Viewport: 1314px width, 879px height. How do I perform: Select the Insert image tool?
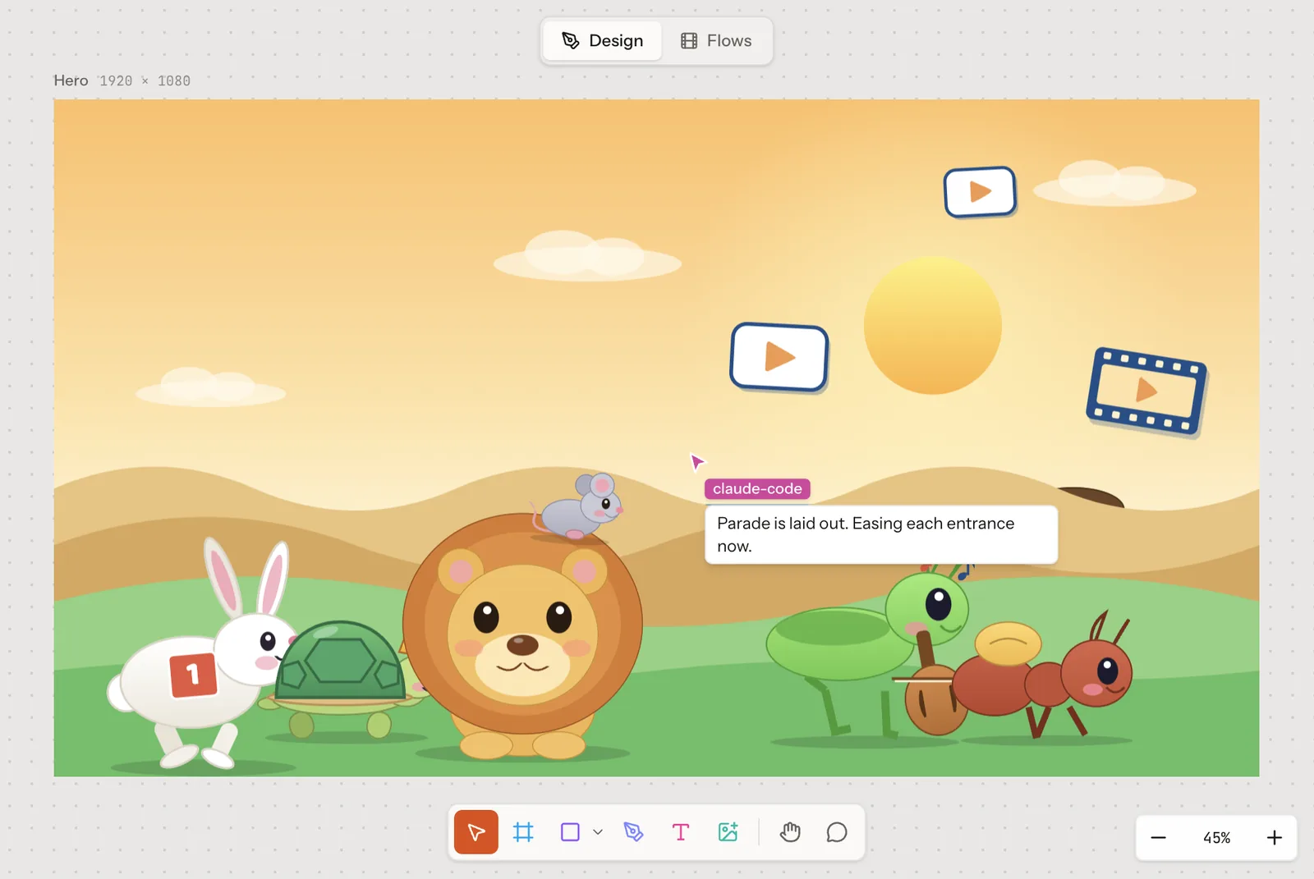[x=728, y=832]
